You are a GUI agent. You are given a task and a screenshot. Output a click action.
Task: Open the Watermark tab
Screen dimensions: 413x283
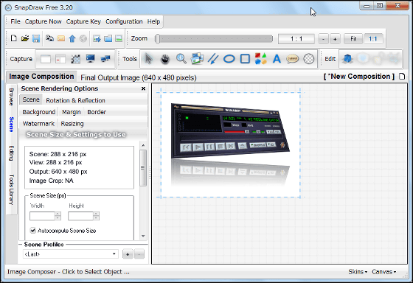click(x=38, y=124)
